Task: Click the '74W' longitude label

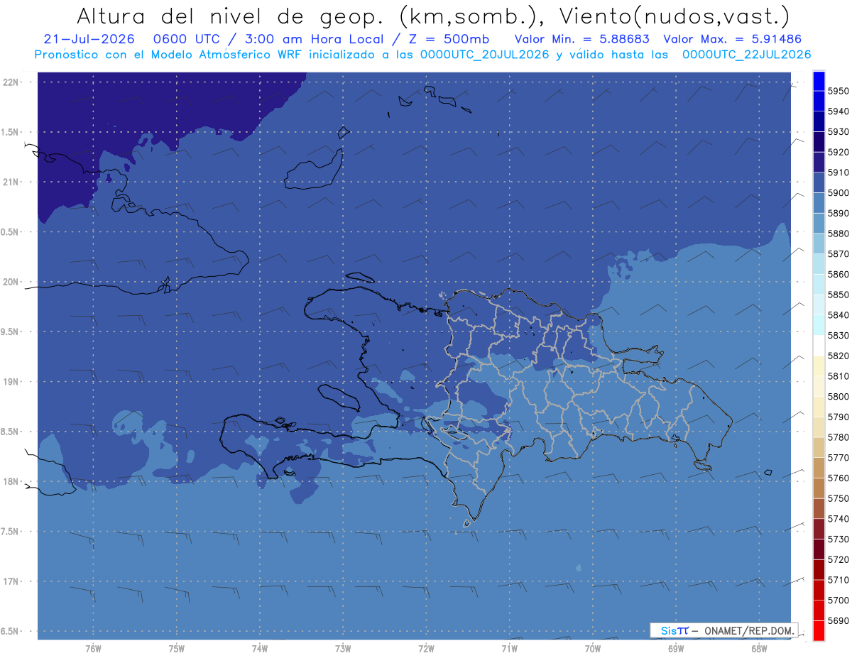Action: pyautogui.click(x=260, y=649)
